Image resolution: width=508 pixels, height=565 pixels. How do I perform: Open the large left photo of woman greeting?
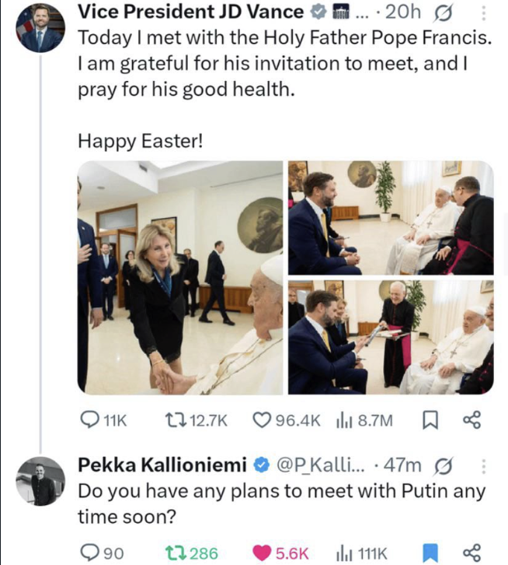pos(180,278)
